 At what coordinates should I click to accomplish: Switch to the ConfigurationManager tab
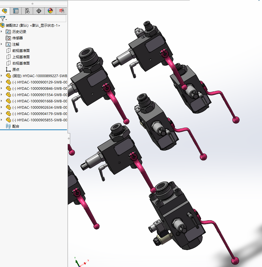[x=27, y=11]
